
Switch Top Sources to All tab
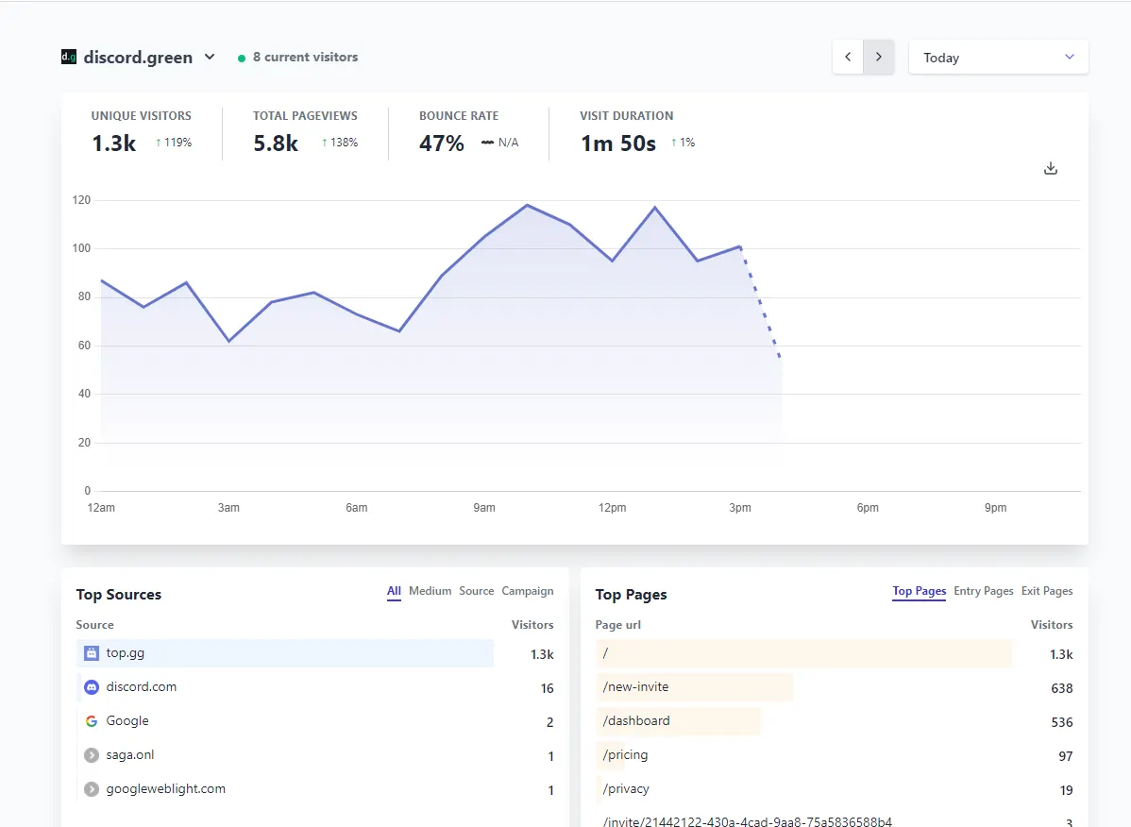tap(394, 591)
